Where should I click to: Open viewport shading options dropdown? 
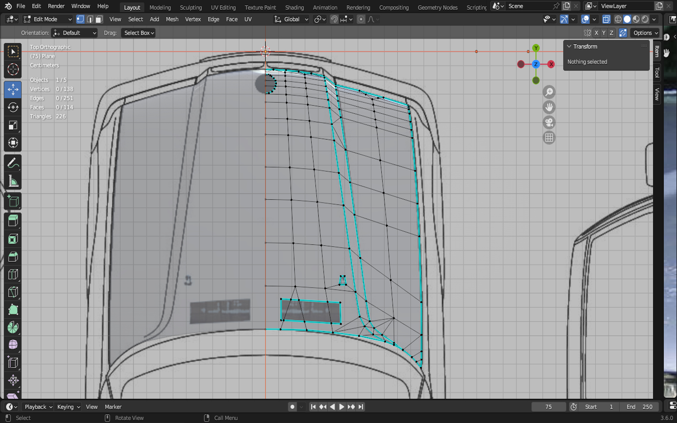pyautogui.click(x=654, y=19)
